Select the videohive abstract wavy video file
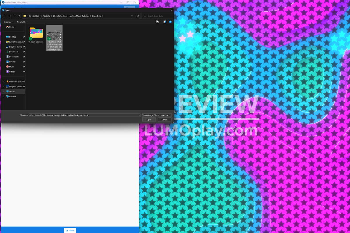The image size is (350, 233). [x=54, y=38]
